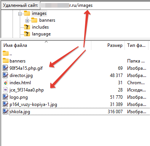Click size value 316 007

coord(115,112)
